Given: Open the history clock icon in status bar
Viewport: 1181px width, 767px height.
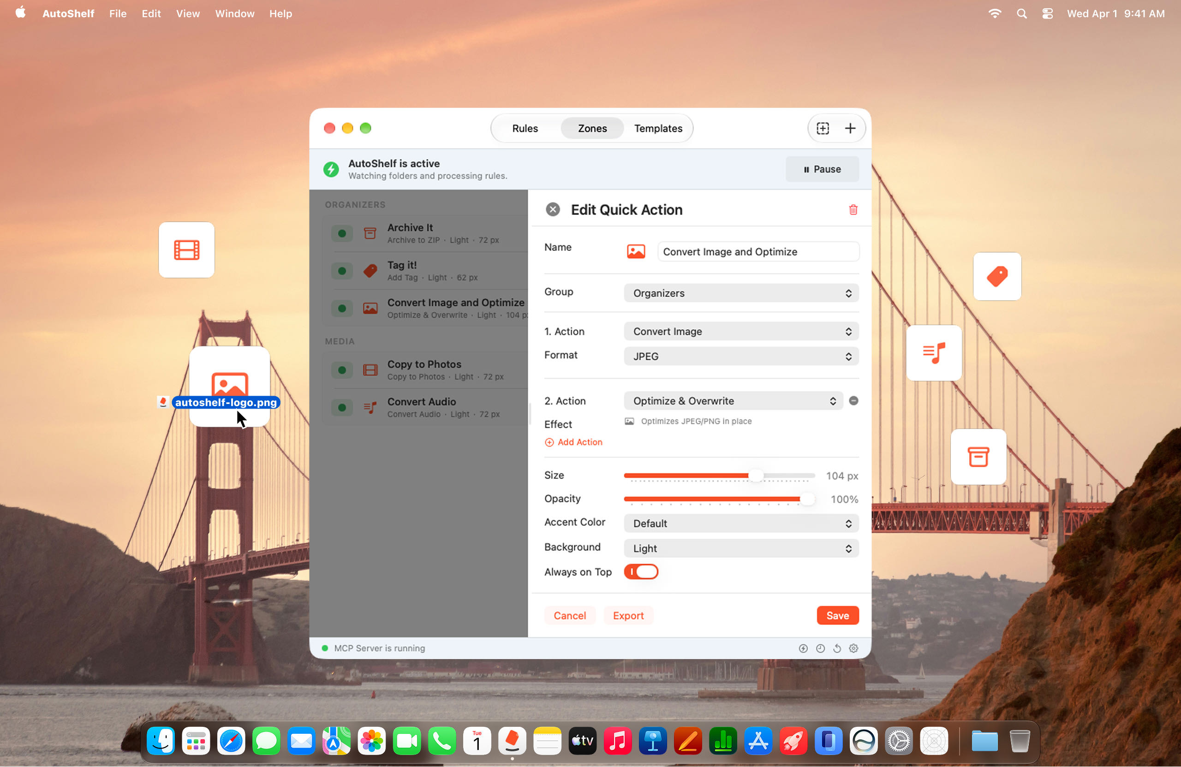Looking at the screenshot, I should click(820, 648).
